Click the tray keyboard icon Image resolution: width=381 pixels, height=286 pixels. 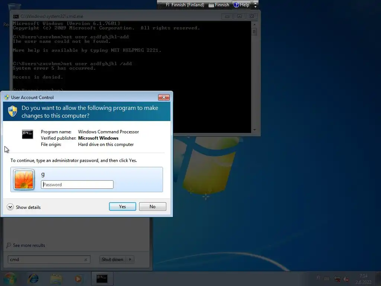(x=327, y=279)
